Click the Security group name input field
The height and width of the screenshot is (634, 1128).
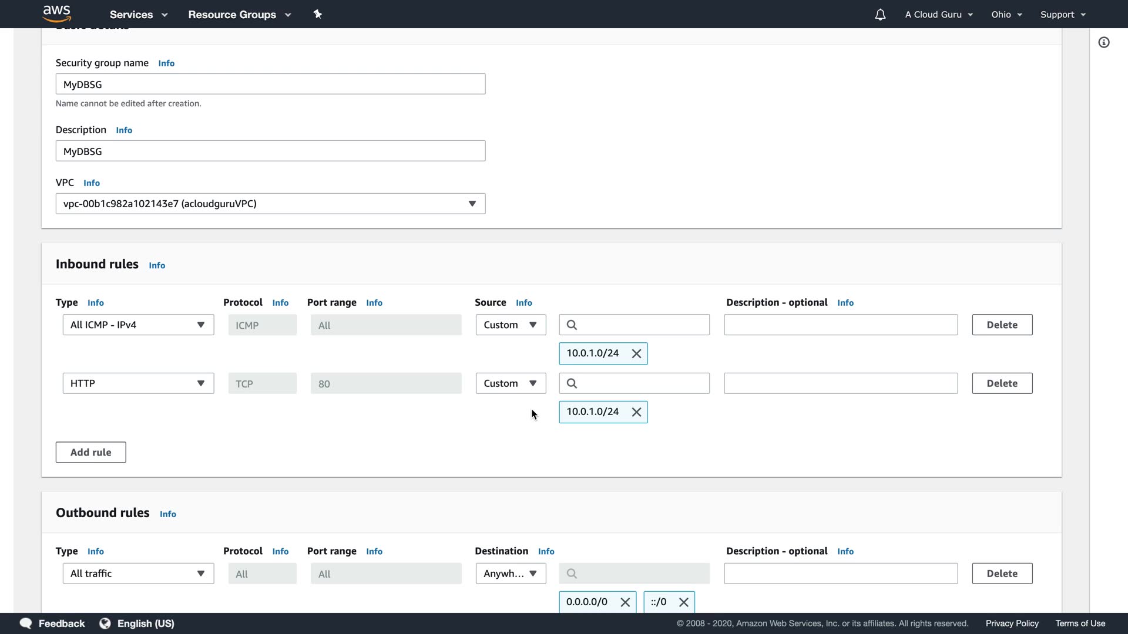point(270,84)
